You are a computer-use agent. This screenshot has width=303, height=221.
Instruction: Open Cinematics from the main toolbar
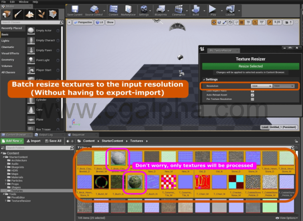pyautogui.click(x=179, y=9)
